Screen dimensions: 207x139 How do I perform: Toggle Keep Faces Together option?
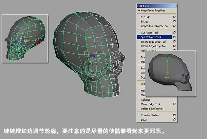coord(153,11)
